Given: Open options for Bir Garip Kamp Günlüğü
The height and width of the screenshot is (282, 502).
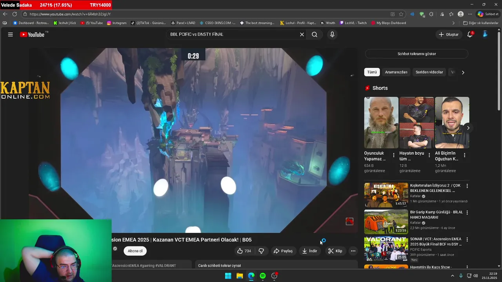Looking at the screenshot, I should [467, 213].
